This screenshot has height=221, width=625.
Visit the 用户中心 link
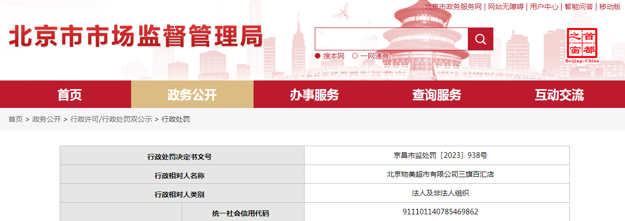(x=544, y=7)
